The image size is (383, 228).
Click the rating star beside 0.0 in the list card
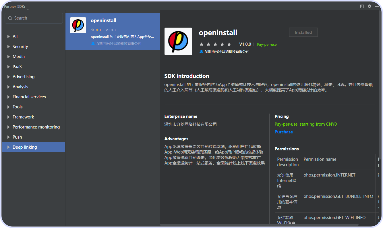pos(93,30)
